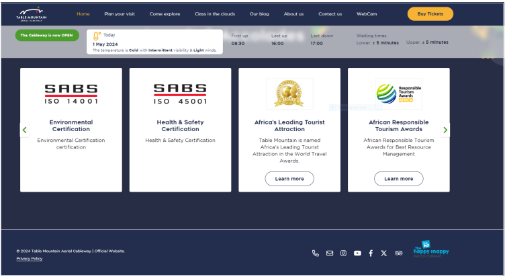Go to Our blog
This screenshot has width=507, height=279.
[259, 14]
